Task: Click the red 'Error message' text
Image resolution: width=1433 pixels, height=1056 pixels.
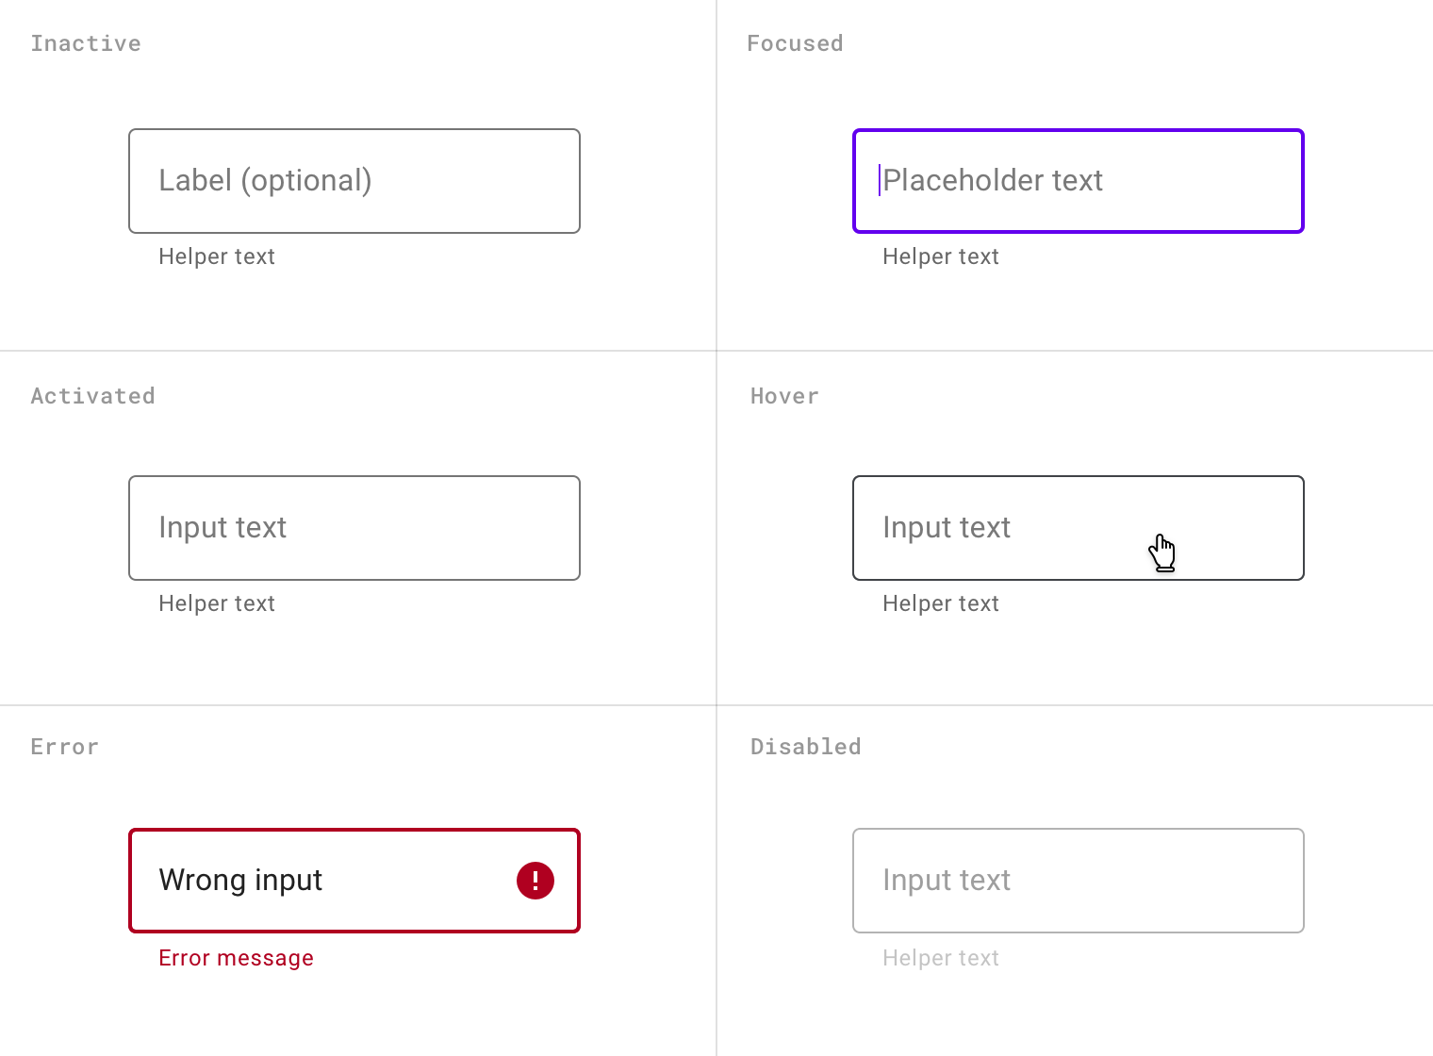Action: [236, 958]
